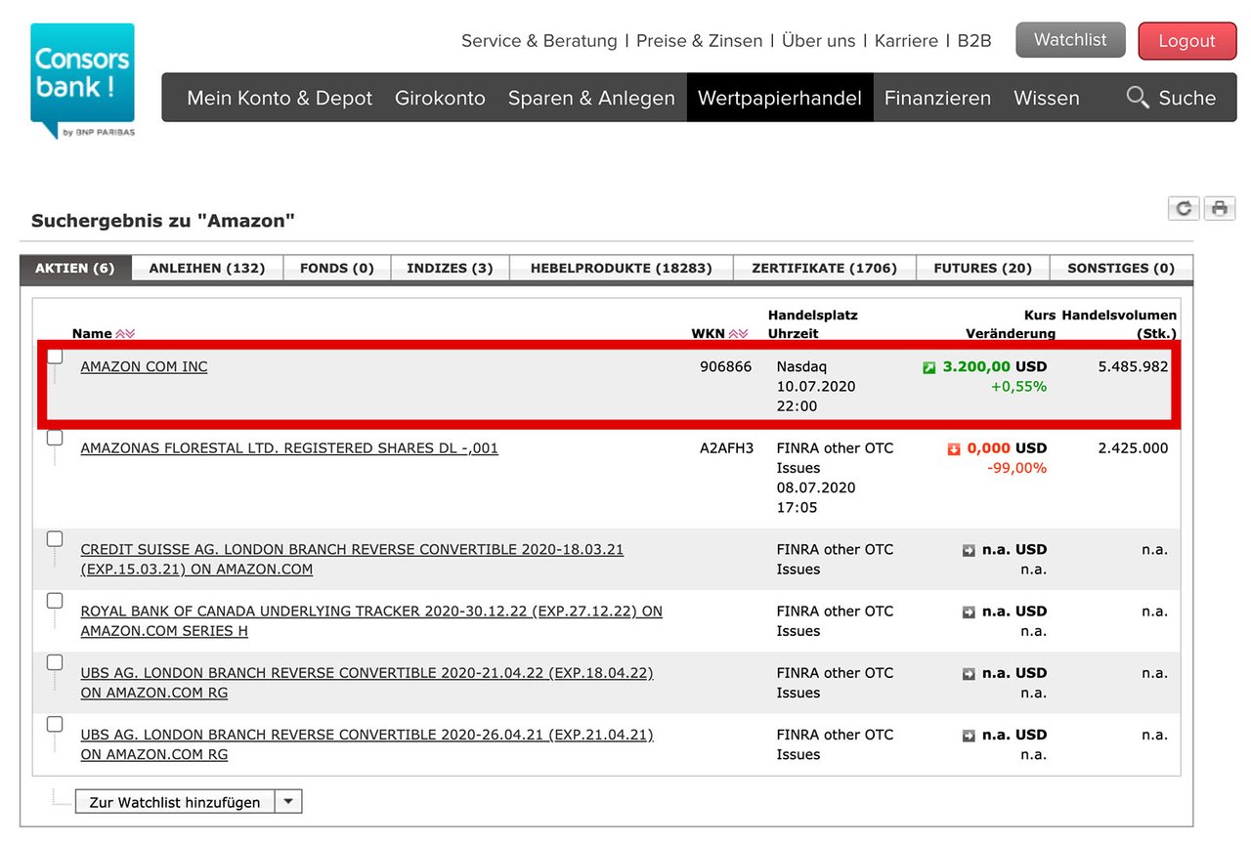
Task: Click green up-arrow icon for Amazon price
Action: coord(928,367)
